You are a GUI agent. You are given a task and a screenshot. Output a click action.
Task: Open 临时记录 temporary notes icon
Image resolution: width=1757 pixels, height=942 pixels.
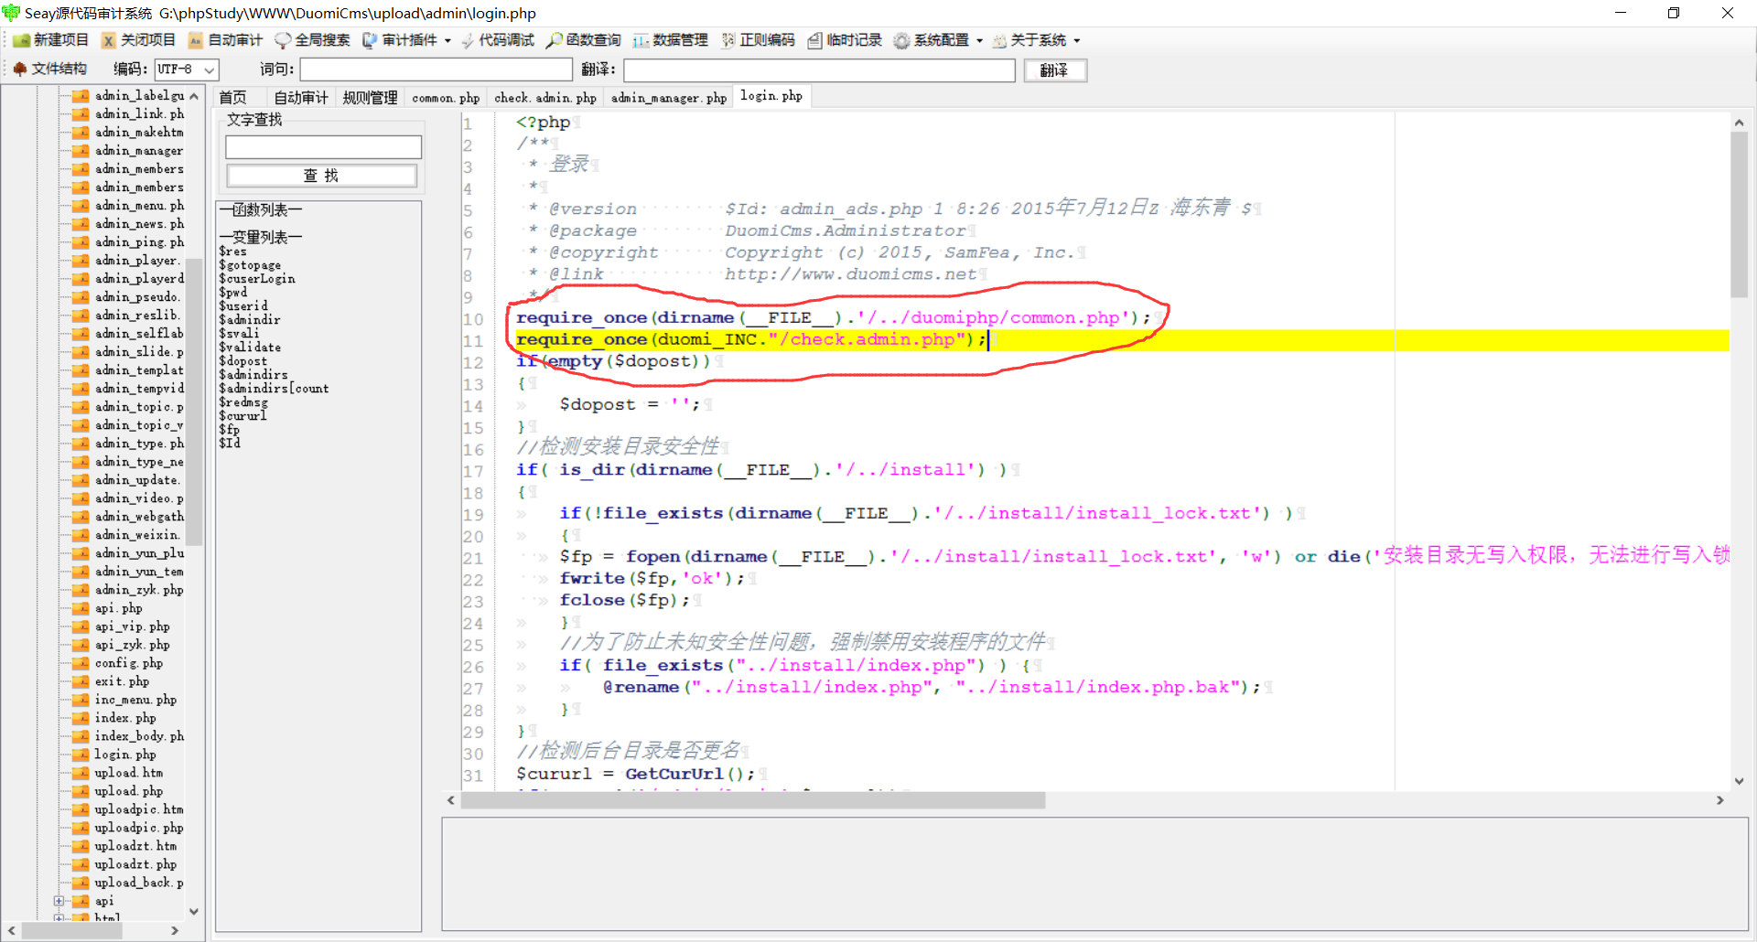click(x=815, y=40)
